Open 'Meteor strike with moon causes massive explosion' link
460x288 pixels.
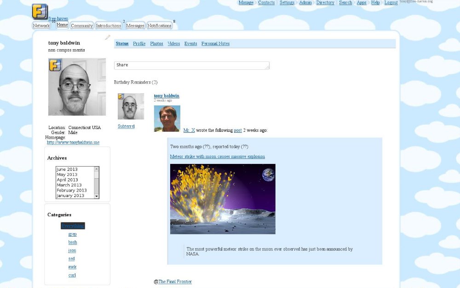pos(218,157)
